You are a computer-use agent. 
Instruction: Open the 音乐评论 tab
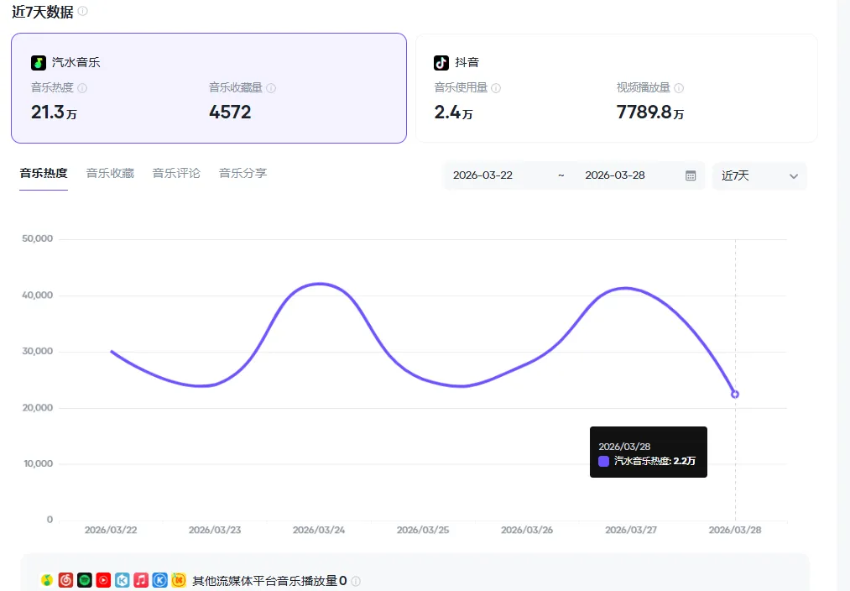(176, 173)
